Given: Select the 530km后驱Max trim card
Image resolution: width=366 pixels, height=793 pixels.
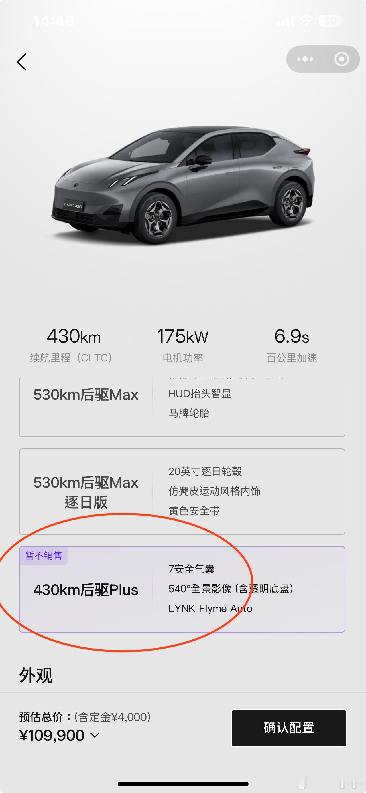Looking at the screenshot, I should coord(182,407).
